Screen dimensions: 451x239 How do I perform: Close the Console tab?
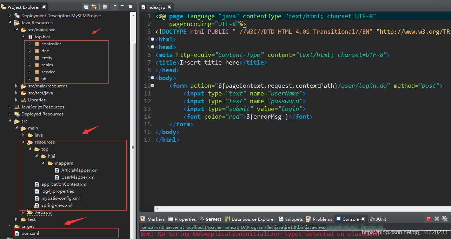coord(363,219)
